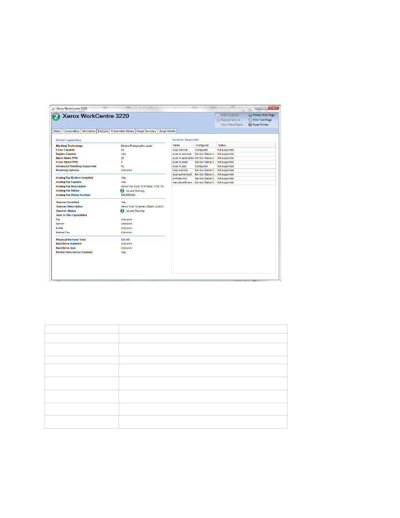Click the fax phone number 5852658082
Screen dimensions: 400x518
click(128, 195)
